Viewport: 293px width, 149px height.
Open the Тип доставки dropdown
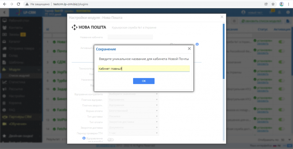pyautogui.click(x=133, y=116)
